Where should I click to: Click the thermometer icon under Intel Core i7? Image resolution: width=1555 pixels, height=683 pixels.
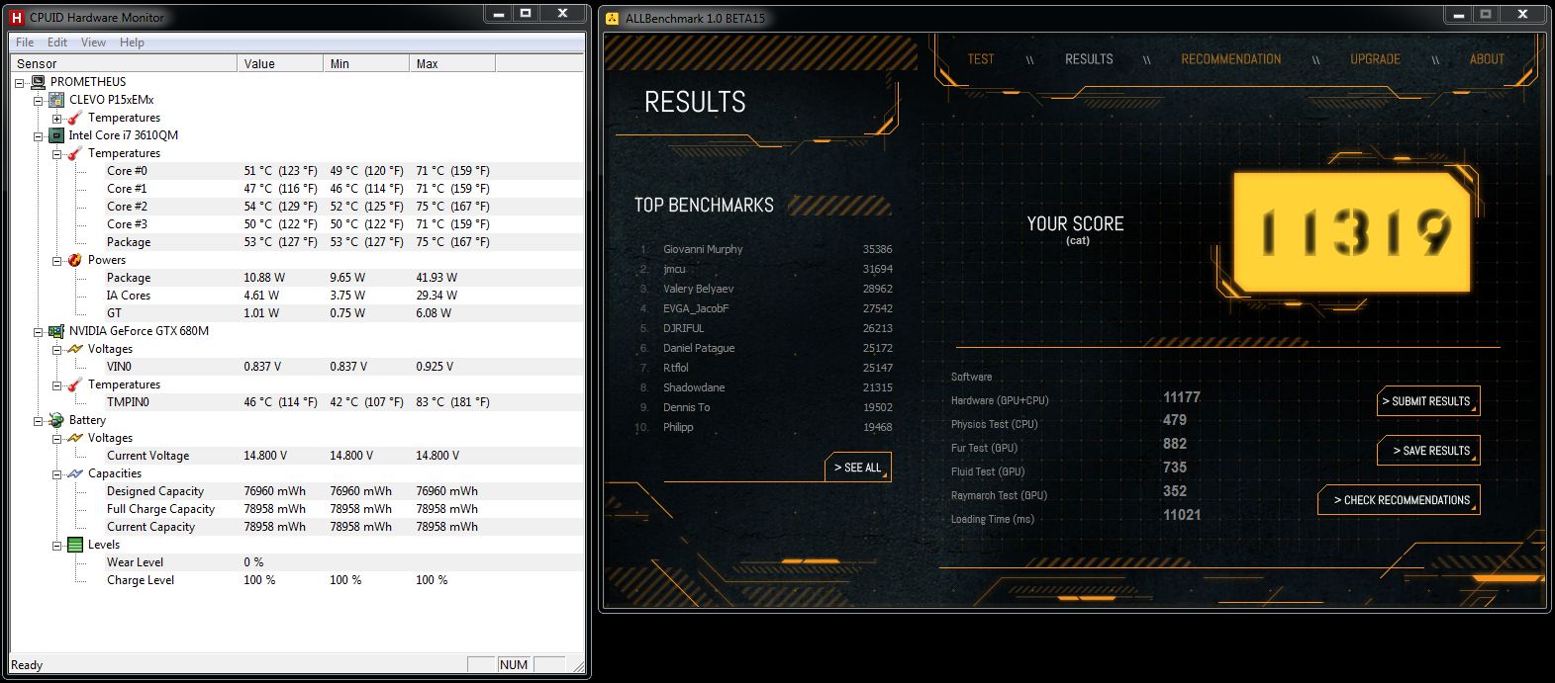pos(74,153)
